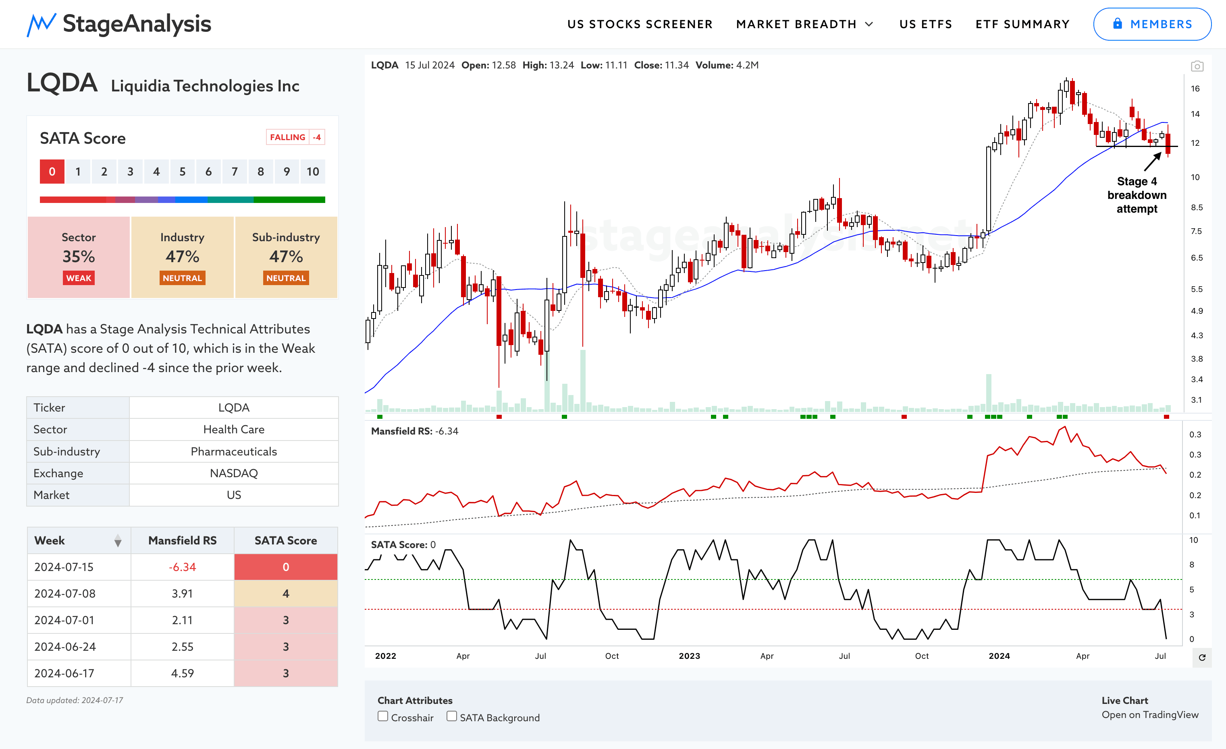Screen dimensions: 1226x749
Task: Click the Data updated 2024-07-17 note
Action: (75, 700)
